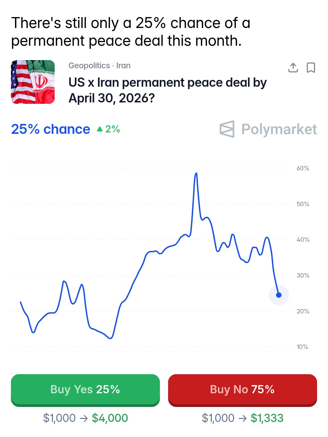
Task: Click the chart's lowest dip near 12%
Action: click(110, 338)
